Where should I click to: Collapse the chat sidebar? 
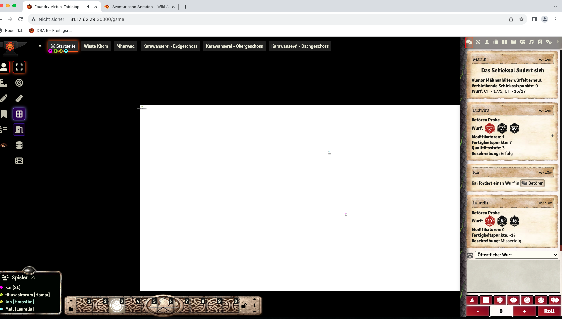558,42
